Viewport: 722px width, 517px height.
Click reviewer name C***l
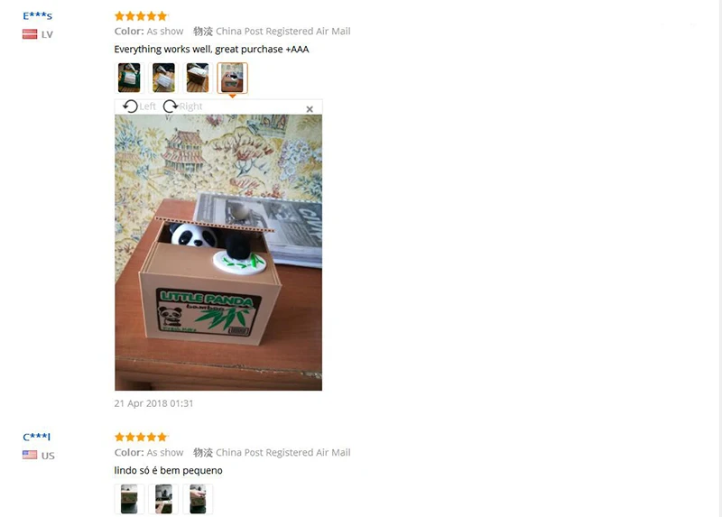(36, 437)
